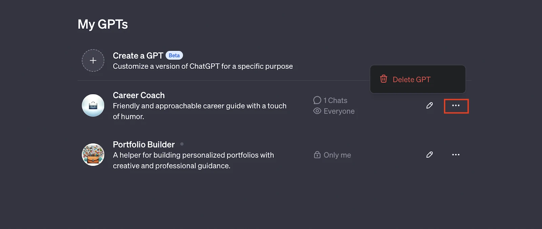Viewport: 542px width, 229px height.
Task: Click the eye icon beside Everyone
Action: 317,111
